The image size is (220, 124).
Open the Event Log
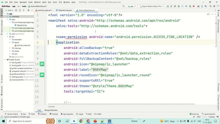(194, 114)
